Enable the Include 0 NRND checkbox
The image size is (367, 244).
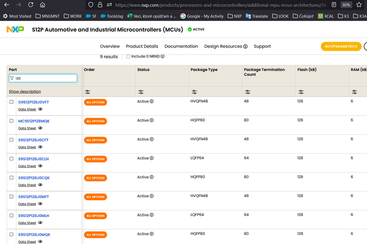pyautogui.click(x=129, y=57)
